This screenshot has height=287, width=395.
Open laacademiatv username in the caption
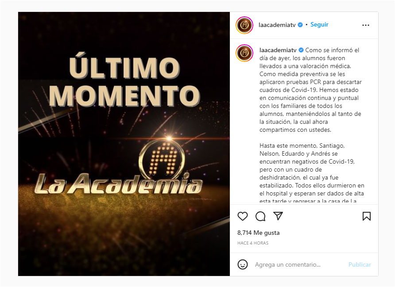click(x=278, y=50)
